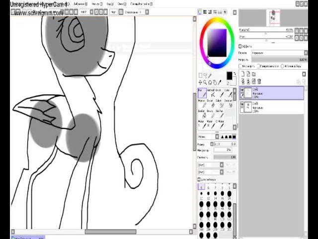Toggle pen edit marker on top layer
Viewport: 318px width, 239px height.
point(242,96)
